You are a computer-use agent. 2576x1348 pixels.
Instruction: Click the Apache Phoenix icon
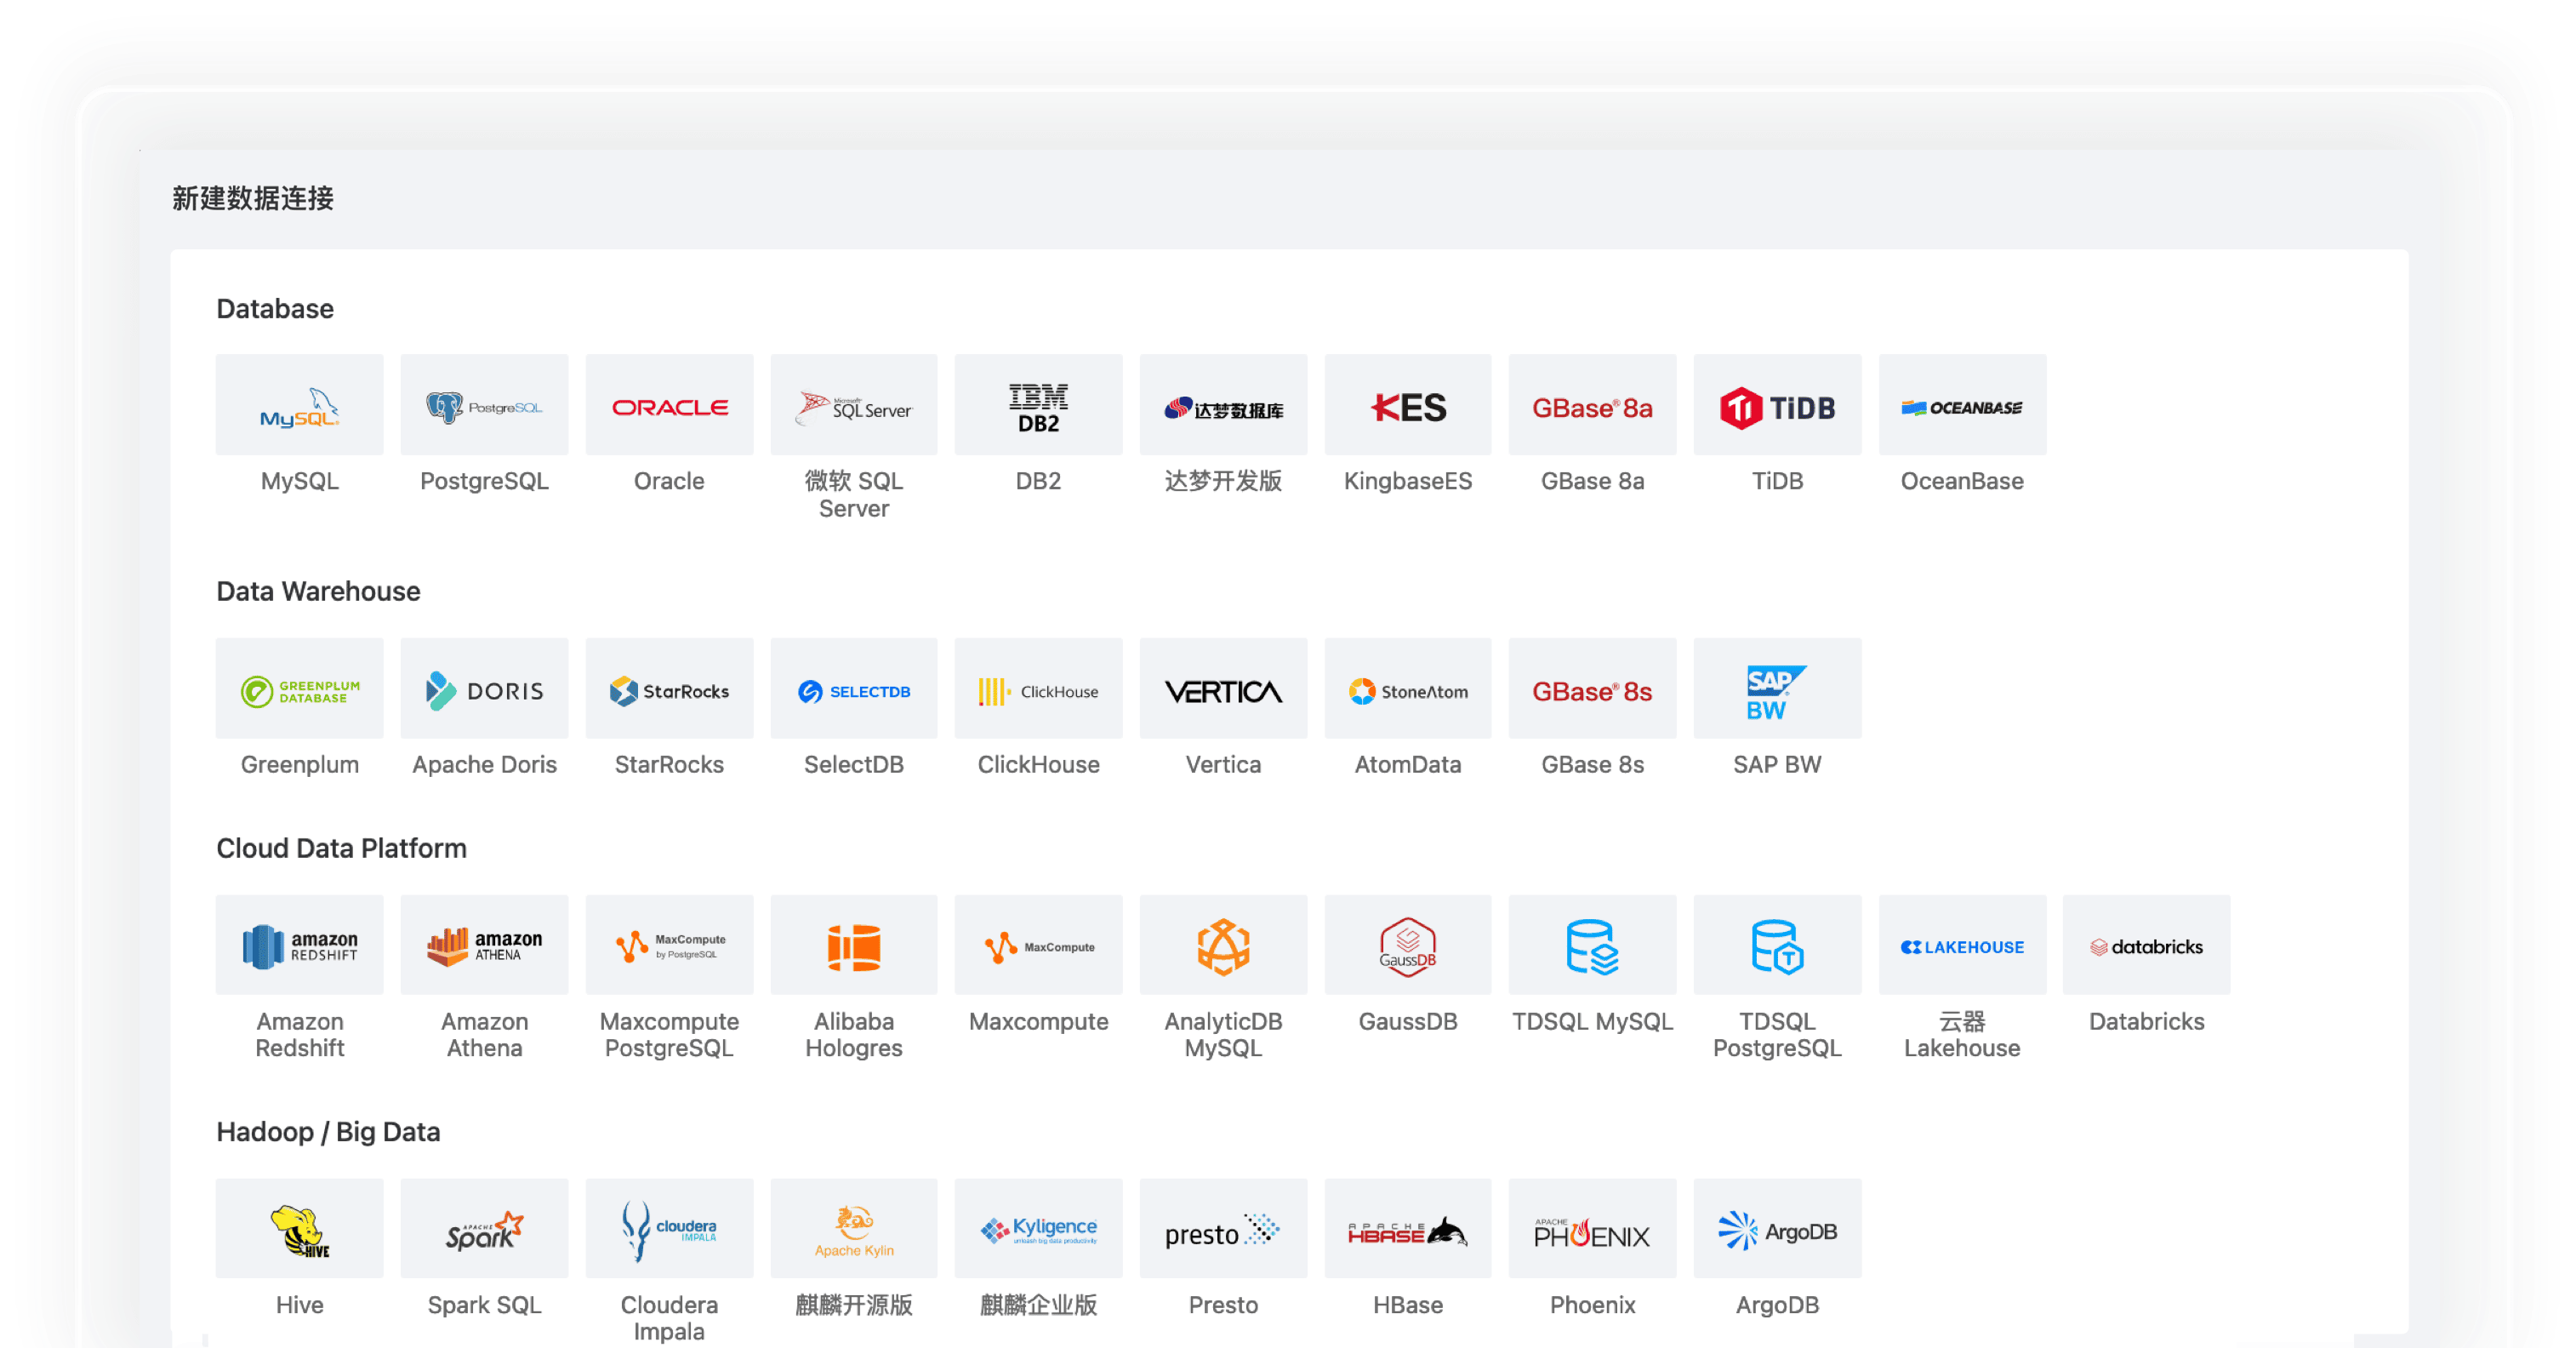pos(1592,1228)
